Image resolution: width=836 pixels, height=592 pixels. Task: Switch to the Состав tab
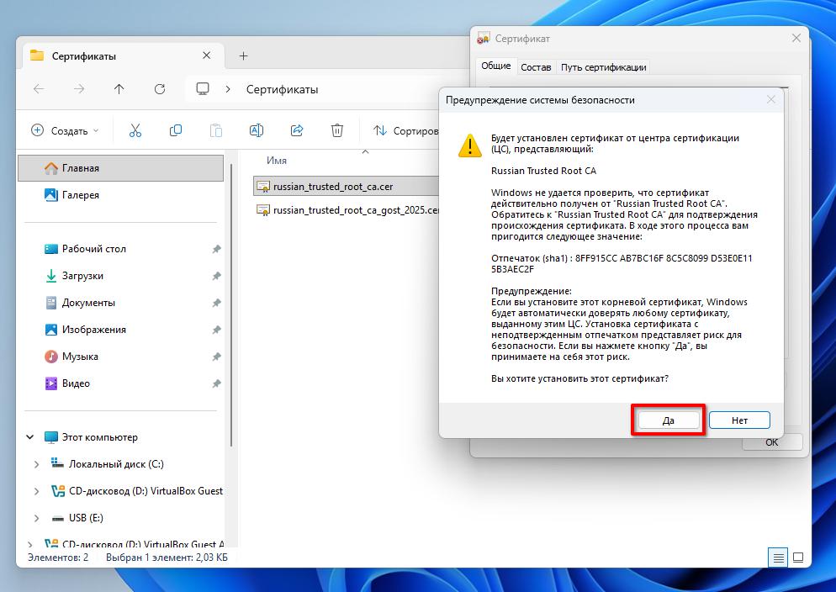(536, 67)
